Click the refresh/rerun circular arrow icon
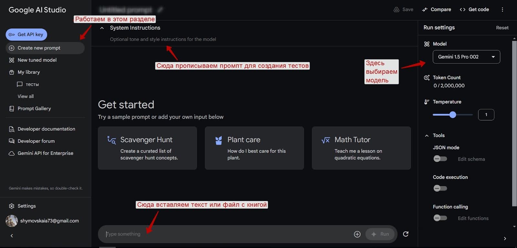Image resolution: width=517 pixels, height=248 pixels. tap(406, 234)
